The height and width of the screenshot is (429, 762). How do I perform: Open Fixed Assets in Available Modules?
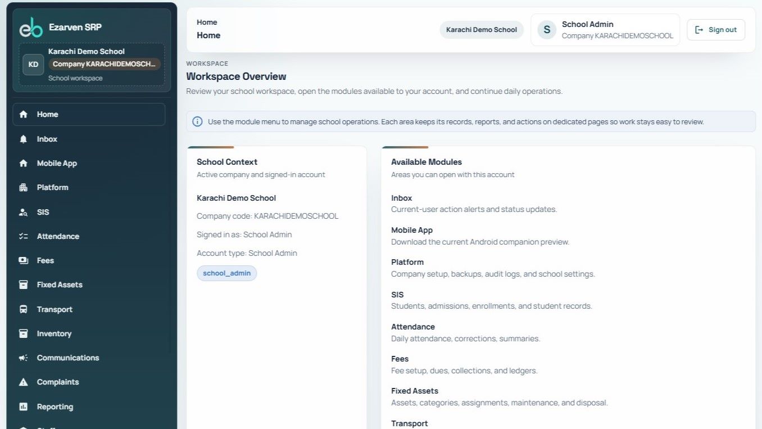(415, 391)
